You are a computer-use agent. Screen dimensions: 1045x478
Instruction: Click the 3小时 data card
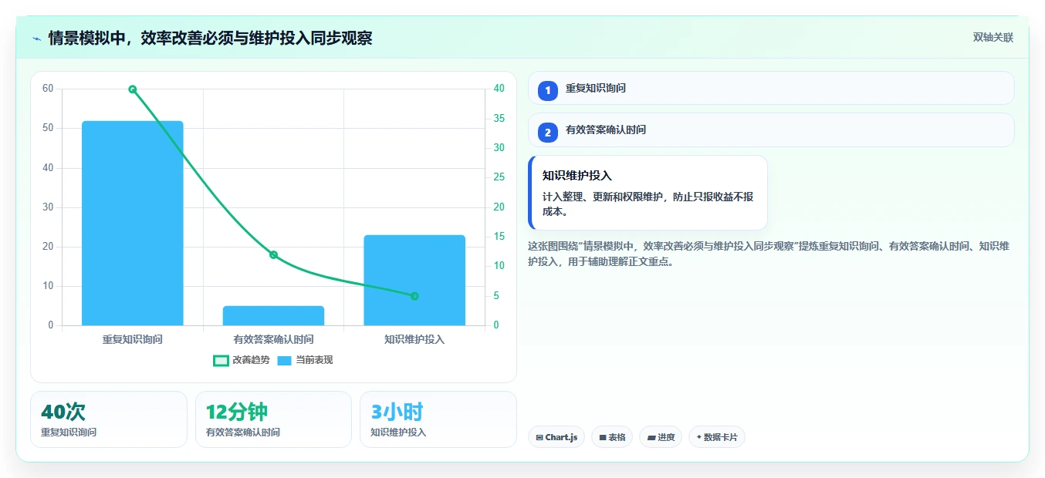click(438, 419)
